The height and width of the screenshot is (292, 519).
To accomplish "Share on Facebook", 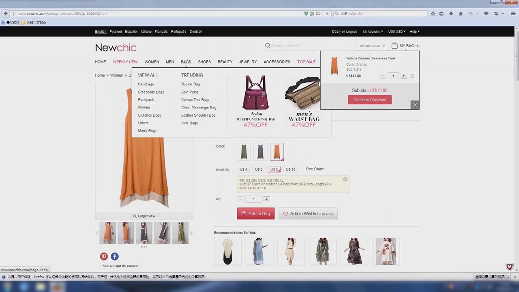I will pos(115,256).
